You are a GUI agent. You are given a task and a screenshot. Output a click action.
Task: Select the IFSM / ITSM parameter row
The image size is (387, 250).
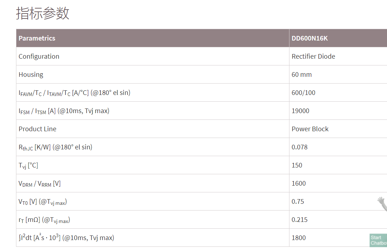pyautogui.click(x=202, y=111)
